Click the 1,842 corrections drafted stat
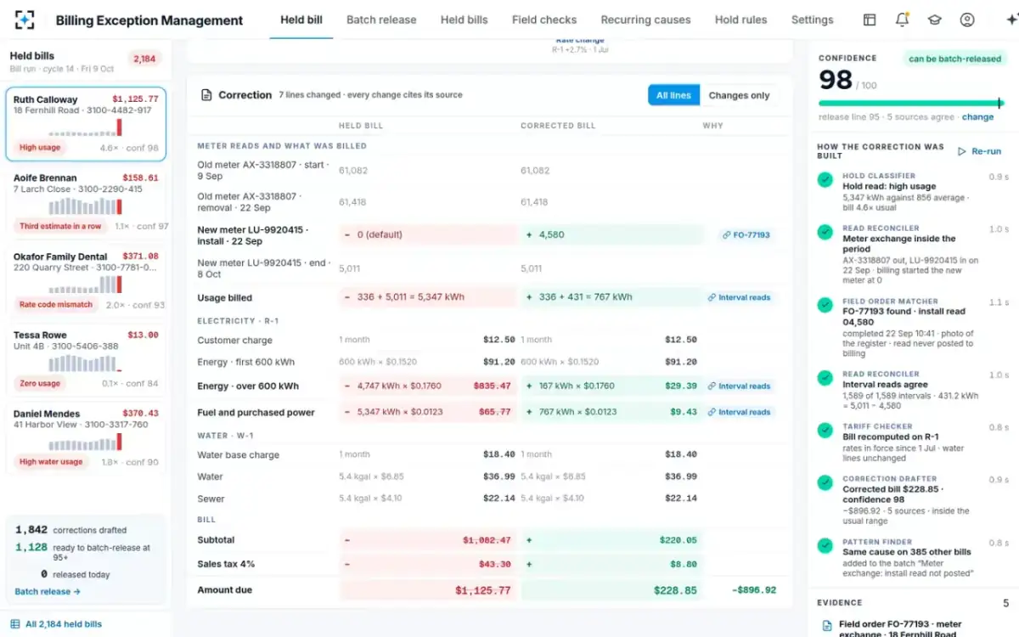The image size is (1019, 637). (x=70, y=530)
